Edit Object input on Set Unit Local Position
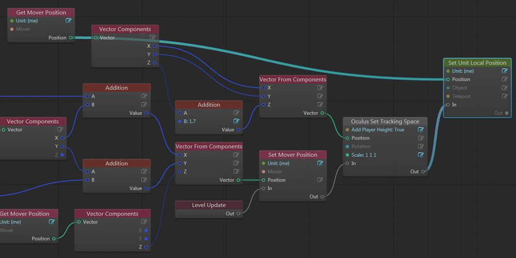The height and width of the screenshot is (258, 516). coord(505,88)
